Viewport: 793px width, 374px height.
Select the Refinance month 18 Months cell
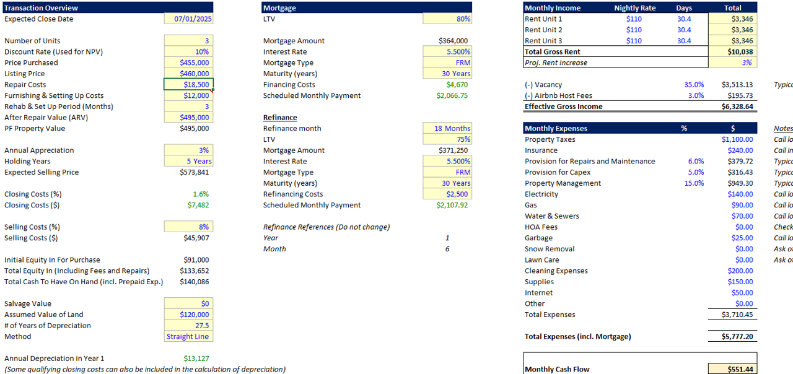coord(447,129)
